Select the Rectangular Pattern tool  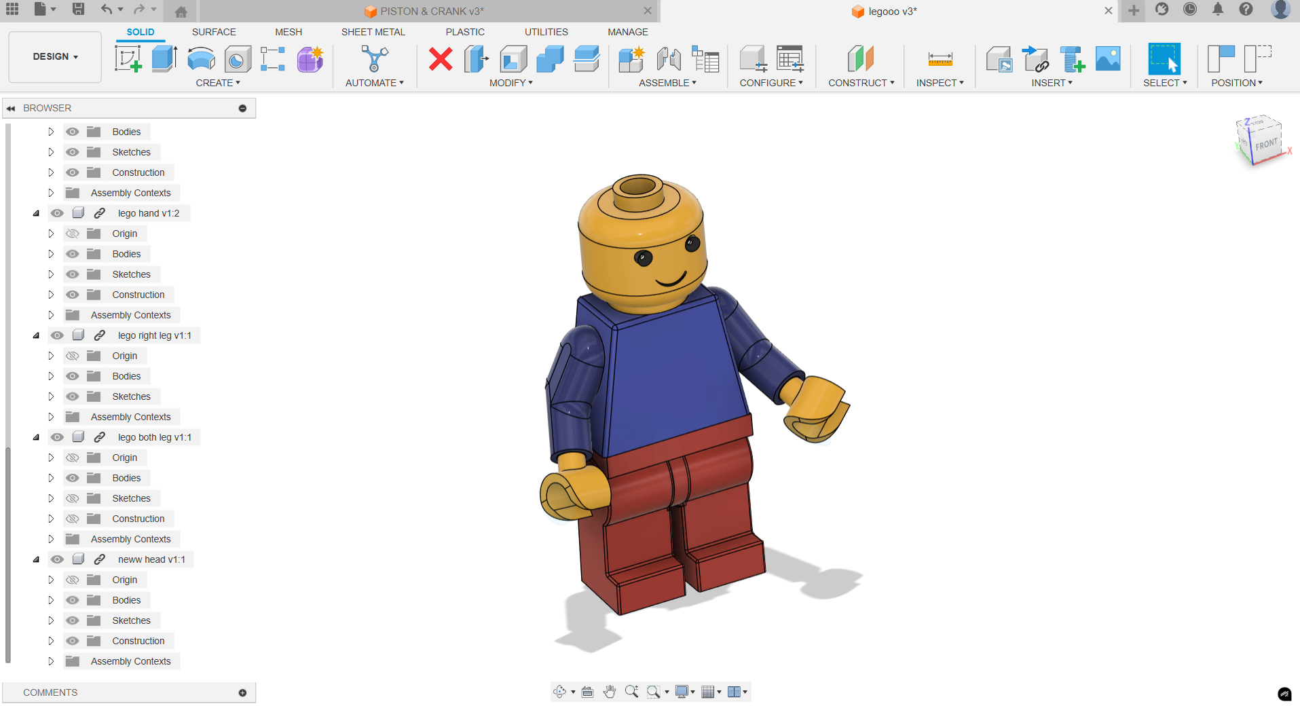273,59
